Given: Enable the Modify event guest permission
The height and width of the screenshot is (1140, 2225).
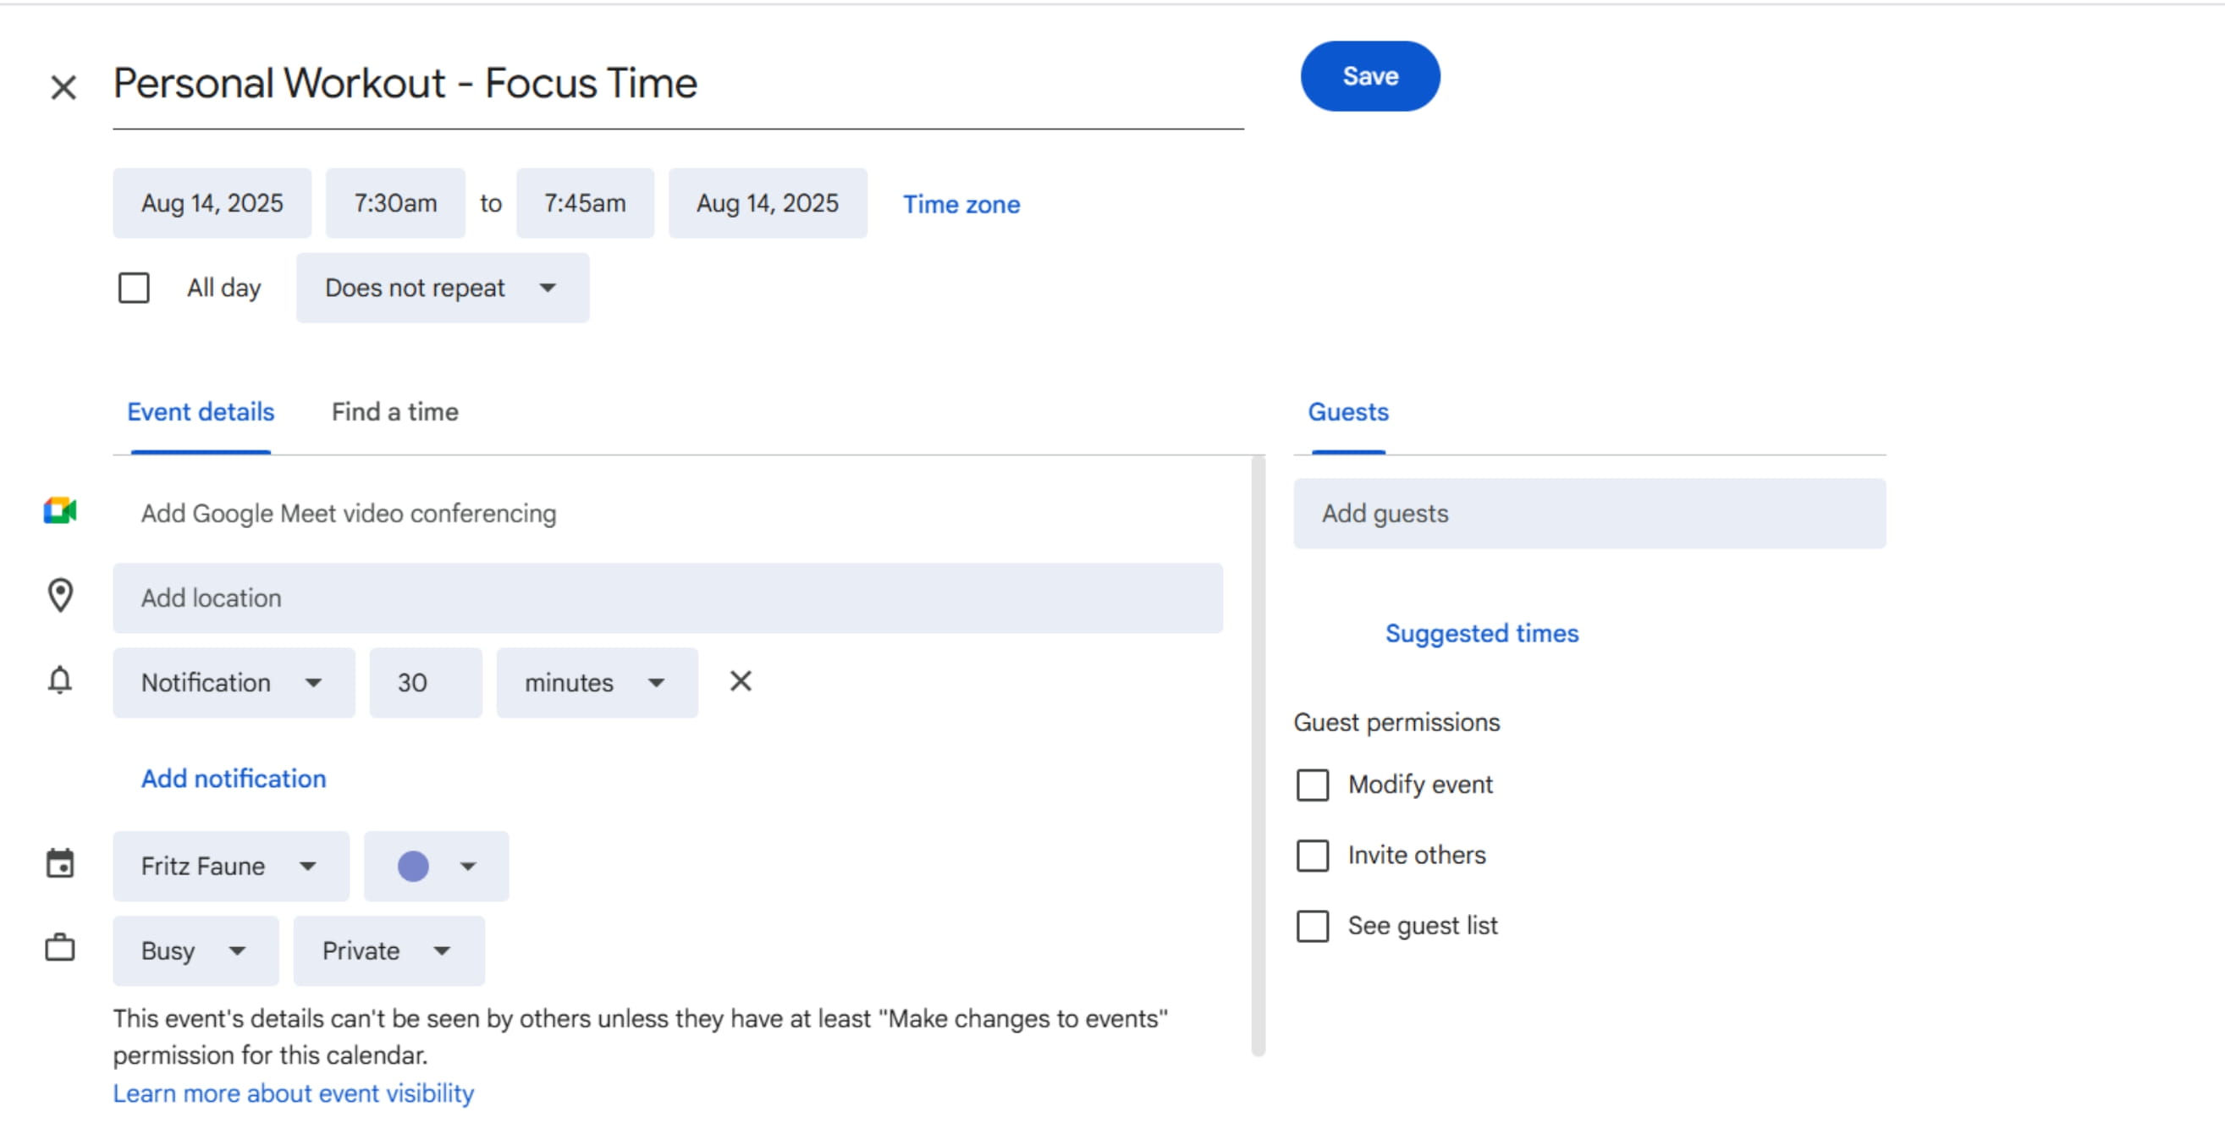Looking at the screenshot, I should [x=1312, y=785].
